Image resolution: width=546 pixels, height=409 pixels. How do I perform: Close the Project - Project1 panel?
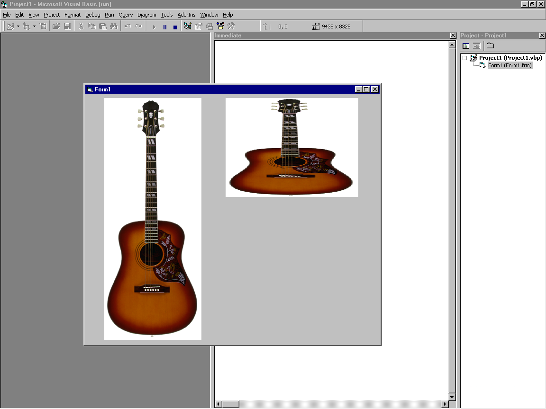click(x=542, y=36)
